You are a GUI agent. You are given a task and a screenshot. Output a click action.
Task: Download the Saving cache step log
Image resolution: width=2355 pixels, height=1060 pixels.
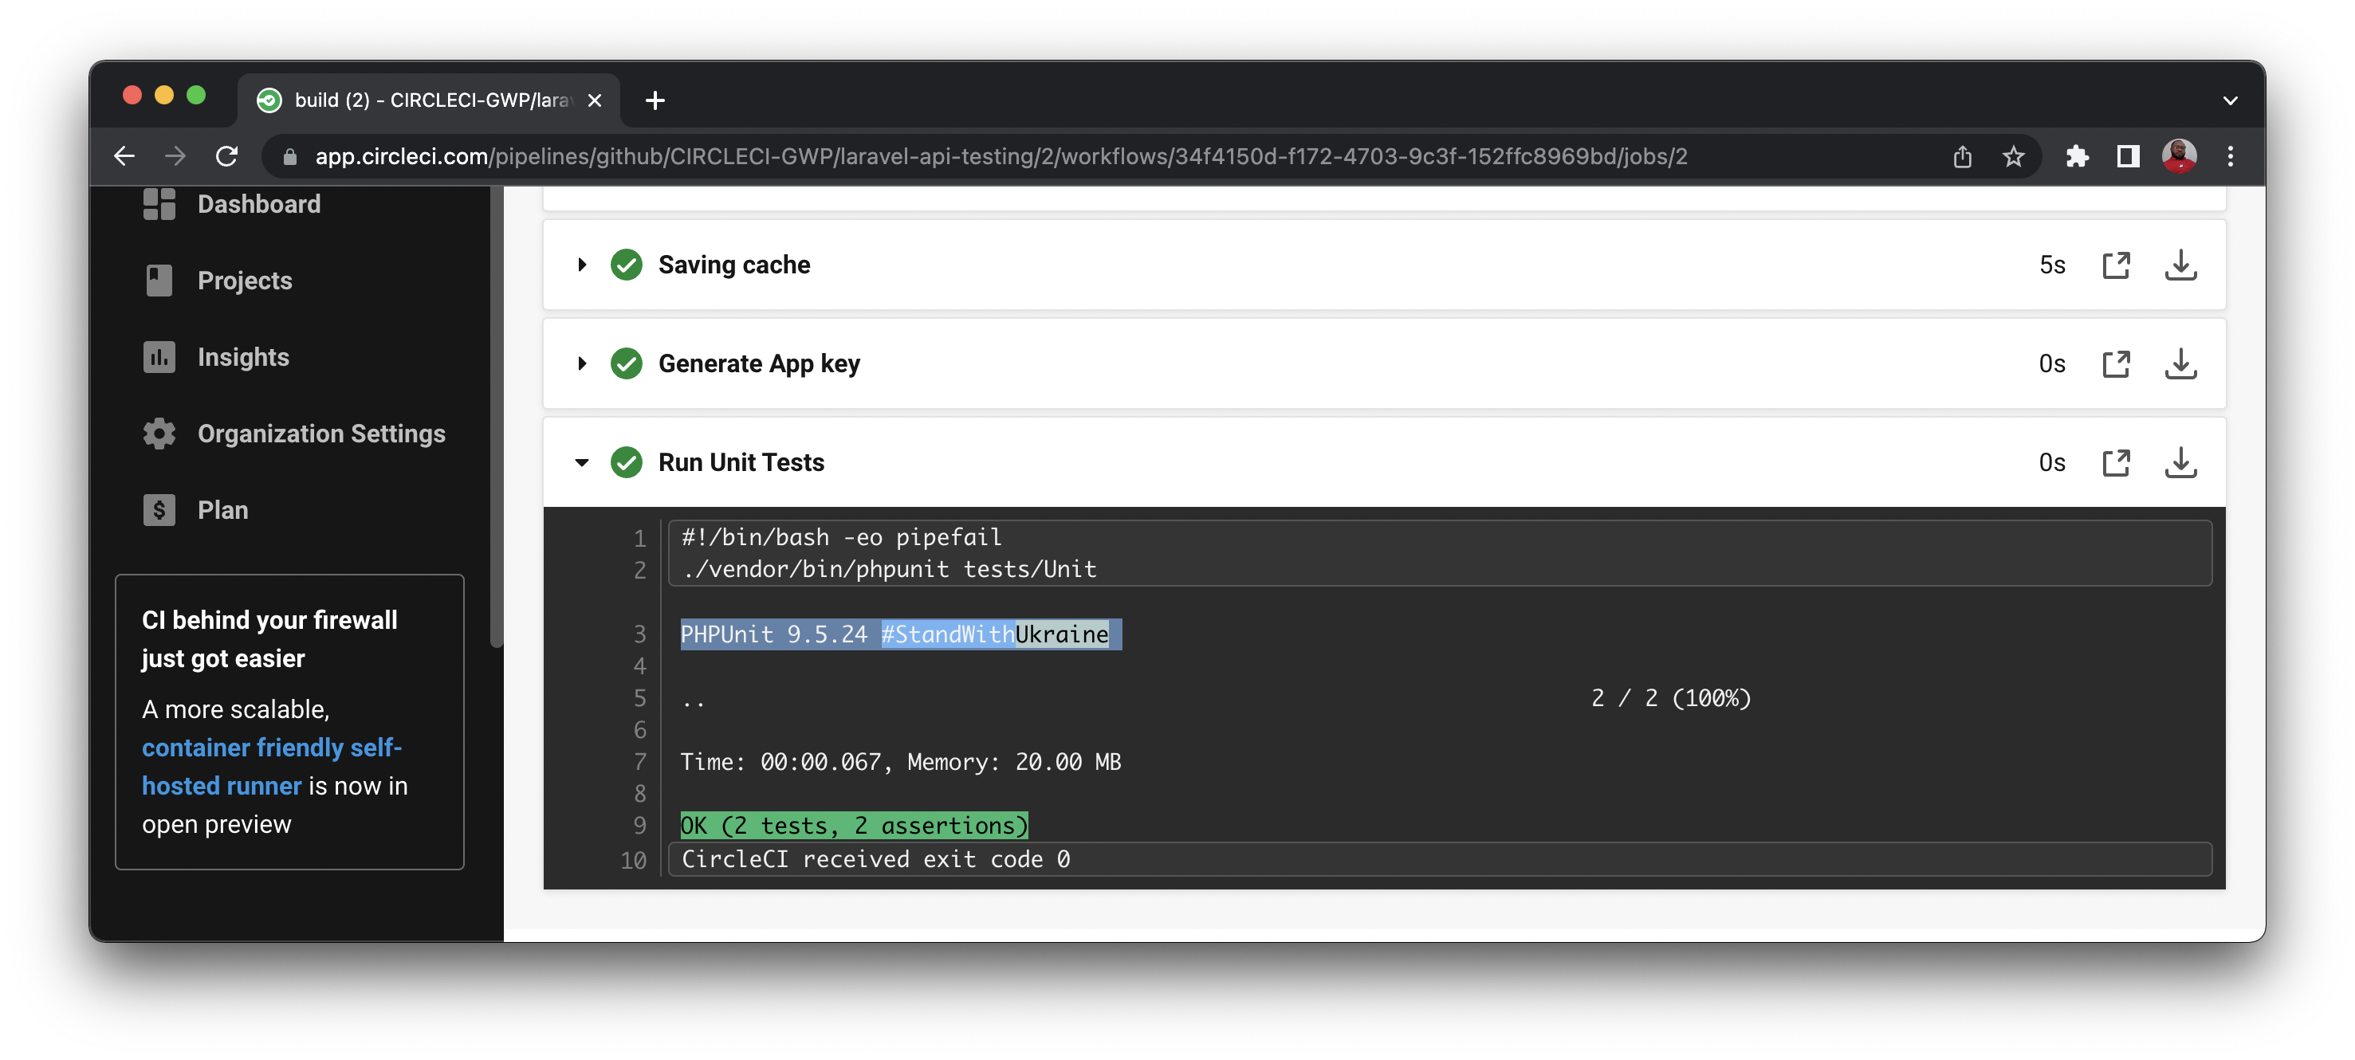pyautogui.click(x=2181, y=265)
